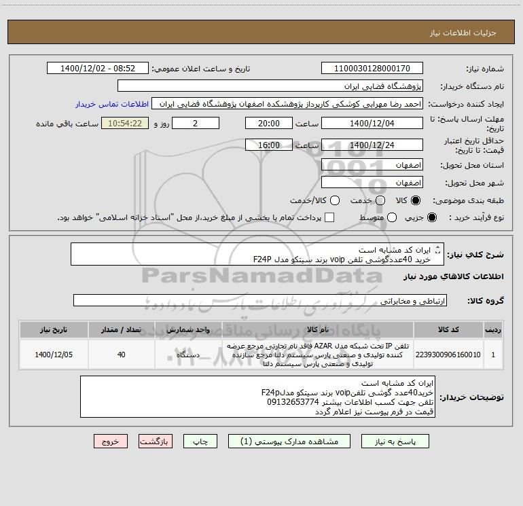Click the تاریخ نیاز column header
The height and width of the screenshot is (506, 523).
(x=54, y=329)
